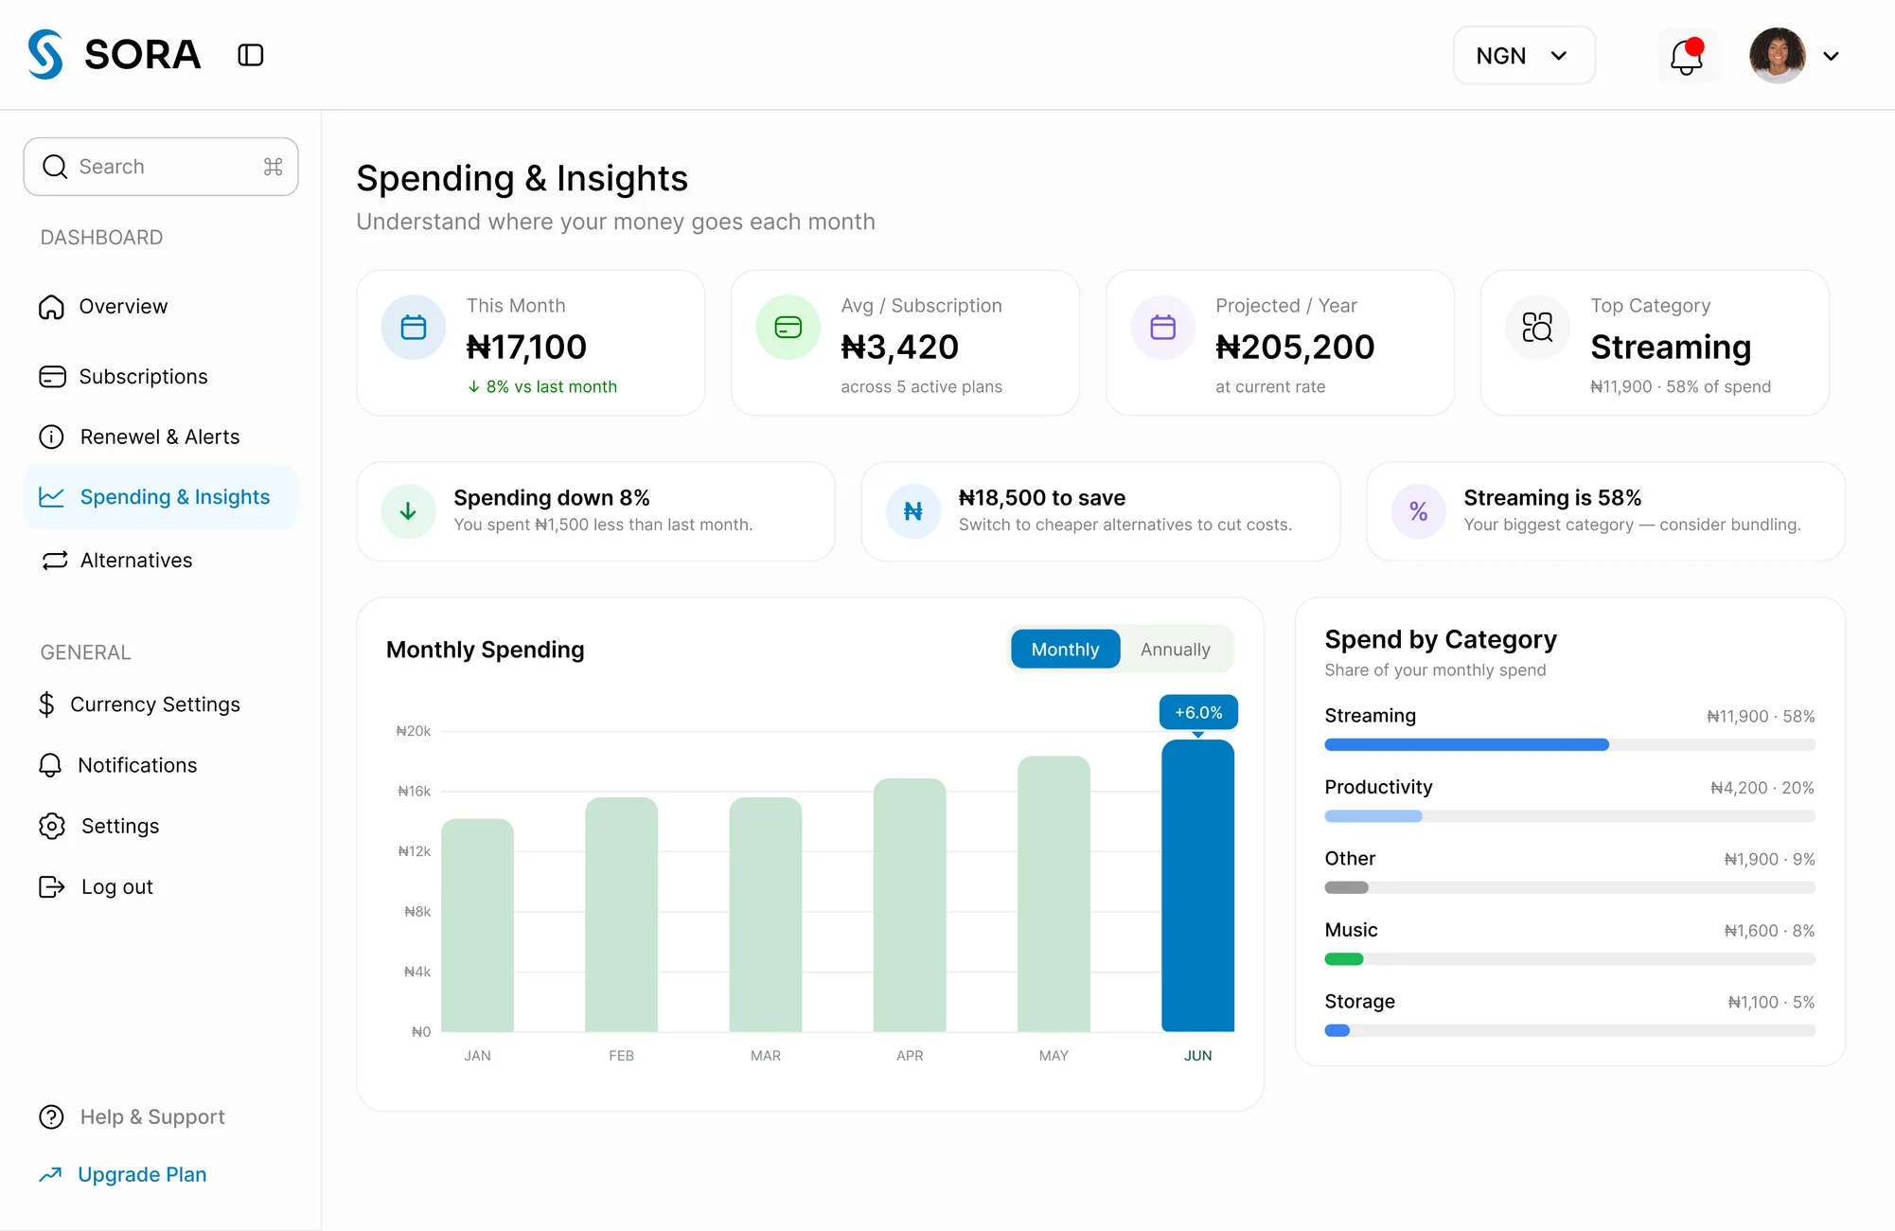Click the green down-arrow Spending down icon
1895x1231 pixels.
(408, 511)
